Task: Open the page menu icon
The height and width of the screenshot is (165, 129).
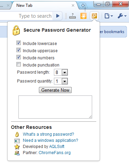Action: coord(109,16)
